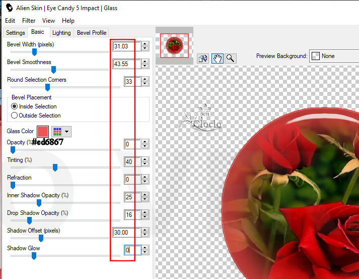Open the Preview Background dropdown
This screenshot has height=279, width=359.
pyautogui.click(x=334, y=56)
